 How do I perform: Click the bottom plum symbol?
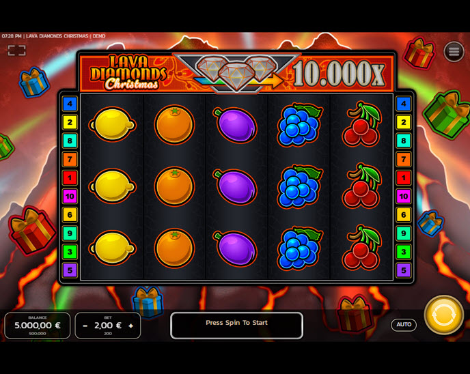(235, 248)
